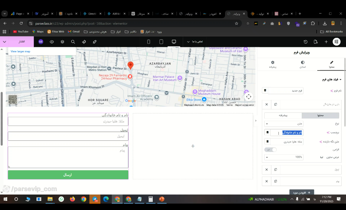
Task: Click the AI sparkle icon beside نام فرم
Action: [x=331, y=91]
